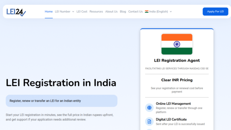231x130 pixels.
Task: Click the India flag icon in navbar
Action: (x=147, y=12)
